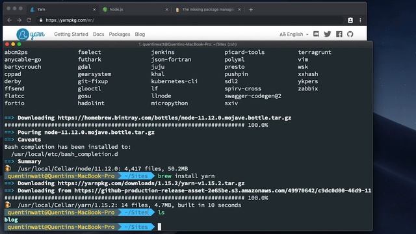Click 'kubernetes-cli' in terminal list
416x234 pixels.
(174, 81)
